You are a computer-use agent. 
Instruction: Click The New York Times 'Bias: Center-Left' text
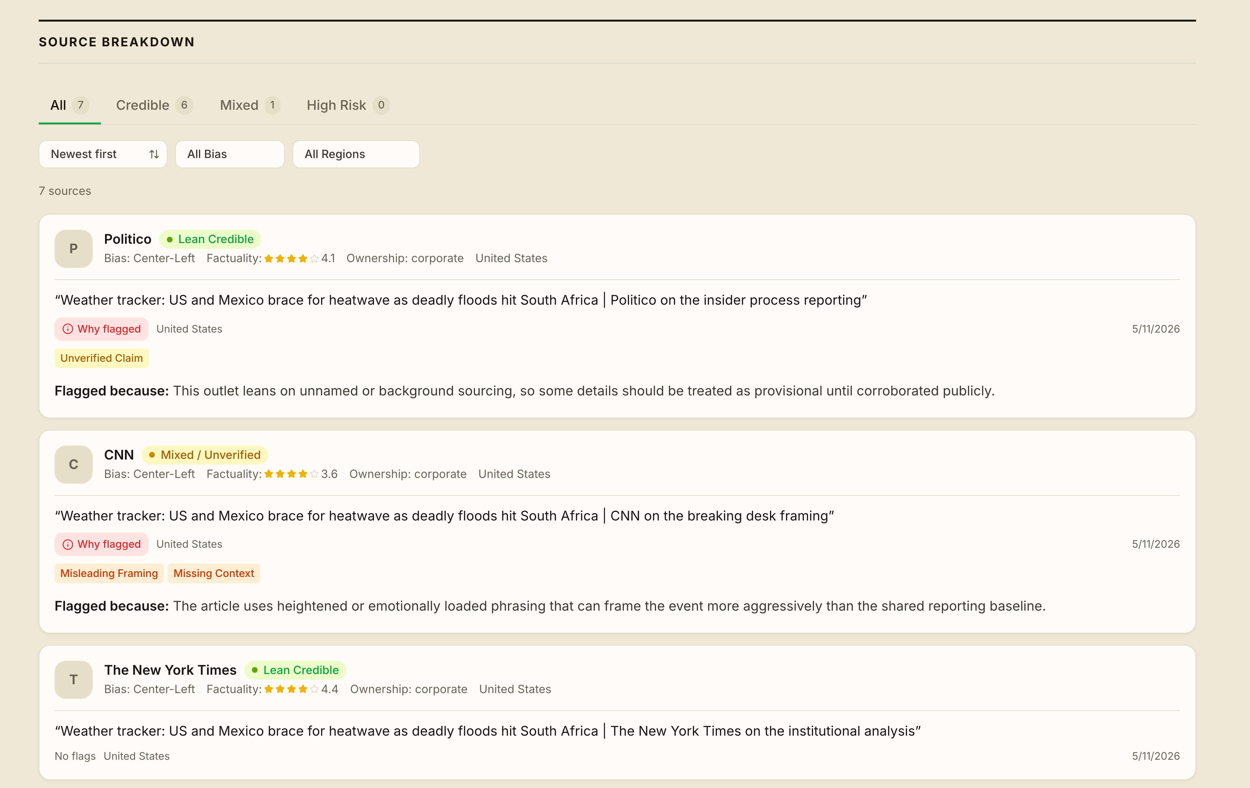click(x=149, y=689)
